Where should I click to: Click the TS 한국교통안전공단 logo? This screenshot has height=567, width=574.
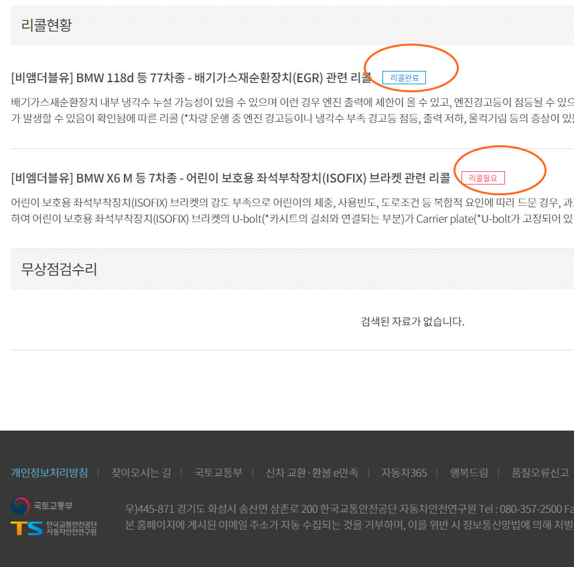[54, 528]
